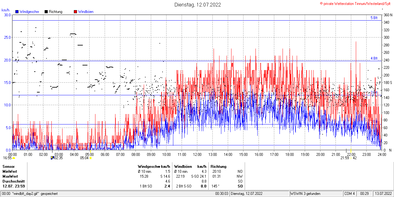The image size is (394, 197).
Task: Click the blue Windgeschw legend swatch
Action: point(17,12)
